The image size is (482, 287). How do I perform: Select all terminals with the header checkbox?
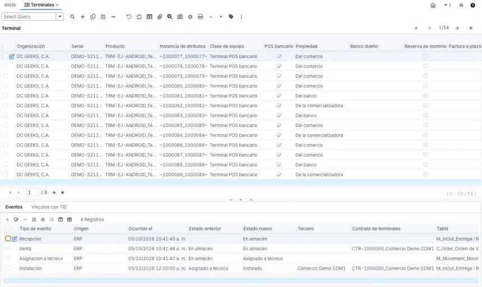5,46
